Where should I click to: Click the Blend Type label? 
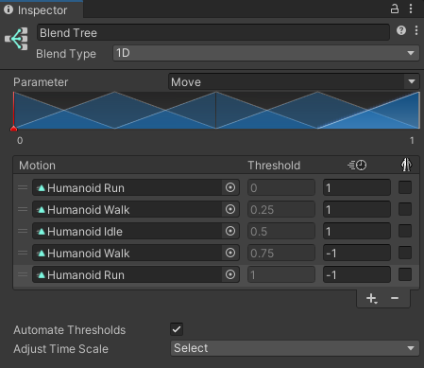66,54
